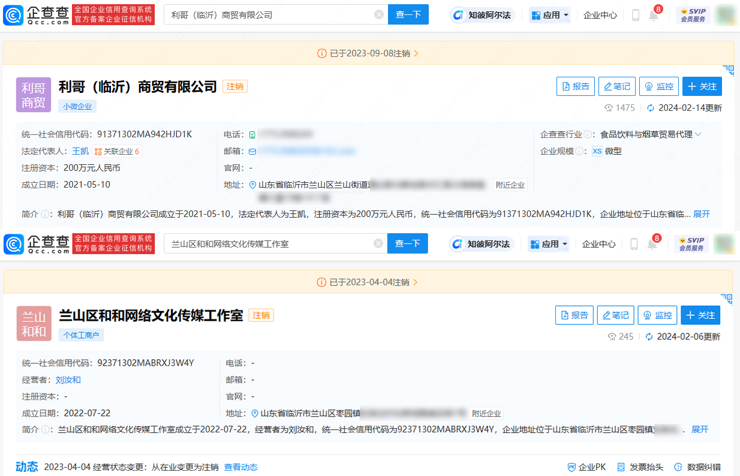
Task: Click 关联企业 6 next to 王凯
Action: tap(117, 152)
